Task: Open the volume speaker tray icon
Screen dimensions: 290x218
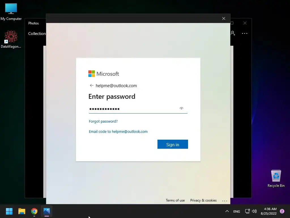Action: pos(254,211)
